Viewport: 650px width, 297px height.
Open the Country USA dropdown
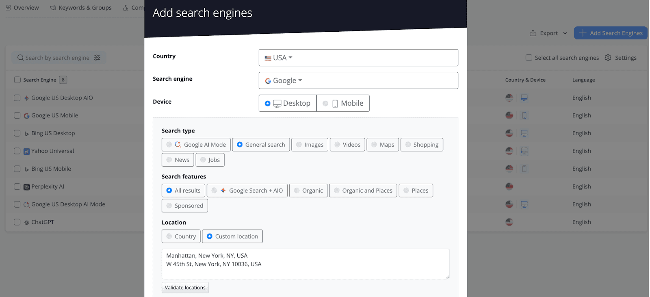point(358,58)
